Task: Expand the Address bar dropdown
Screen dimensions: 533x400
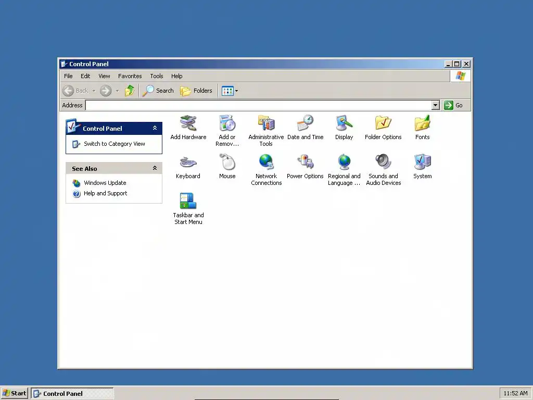Action: coord(436,105)
